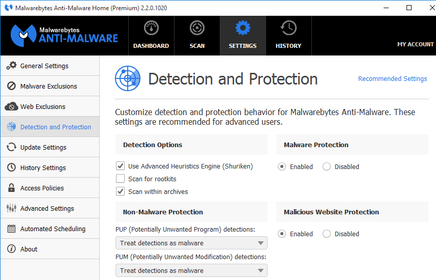Click the About info icon
This screenshot has height=280, width=436.
pos(11,248)
